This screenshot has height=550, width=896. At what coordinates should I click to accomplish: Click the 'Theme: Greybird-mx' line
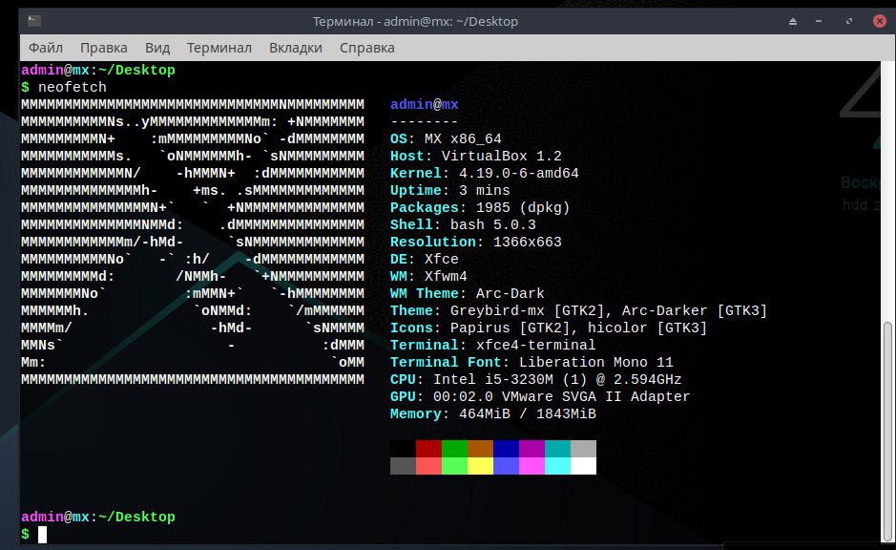579,310
